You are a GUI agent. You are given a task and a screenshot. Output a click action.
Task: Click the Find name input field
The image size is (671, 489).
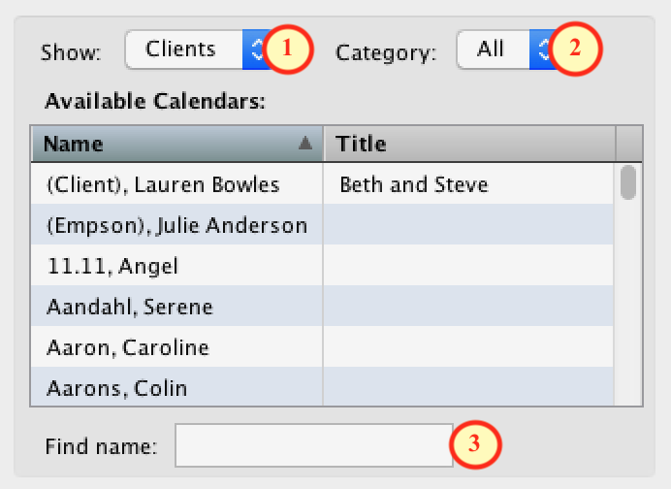coord(314,445)
